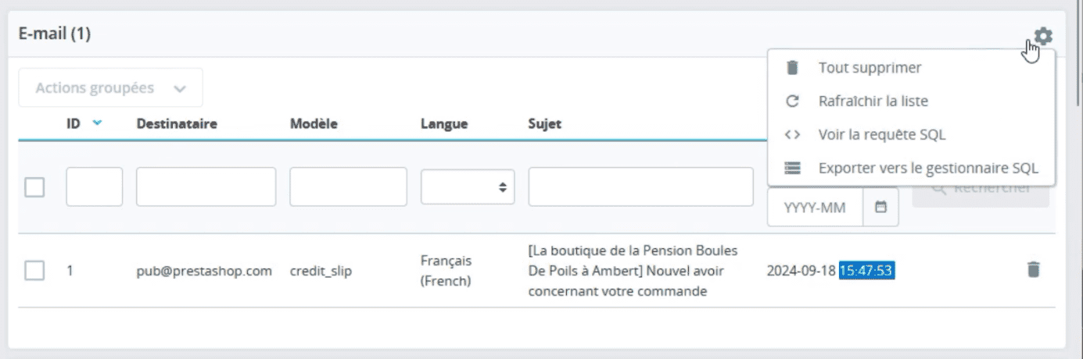
Task: Check the box for email ID 1
Action: tap(34, 271)
